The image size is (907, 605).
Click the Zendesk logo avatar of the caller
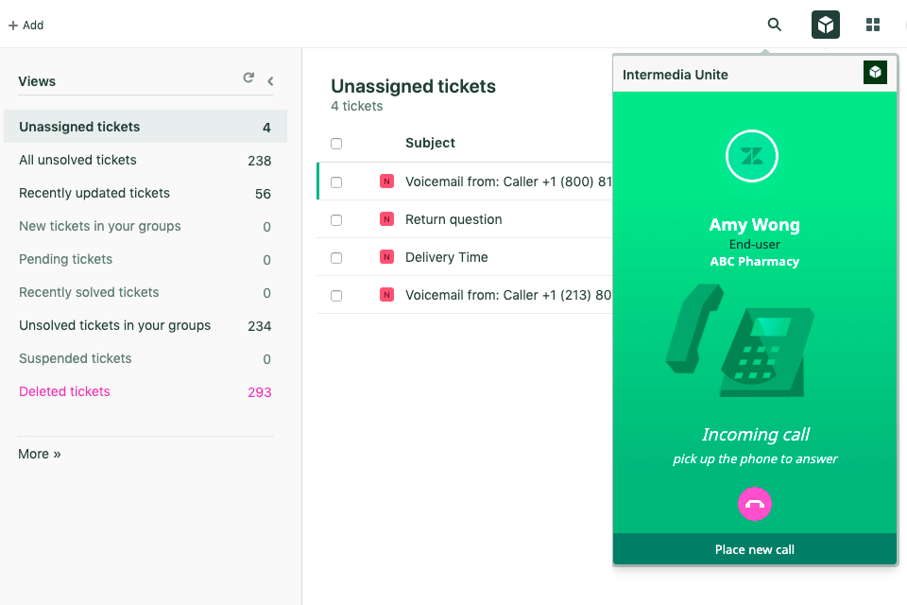point(752,157)
